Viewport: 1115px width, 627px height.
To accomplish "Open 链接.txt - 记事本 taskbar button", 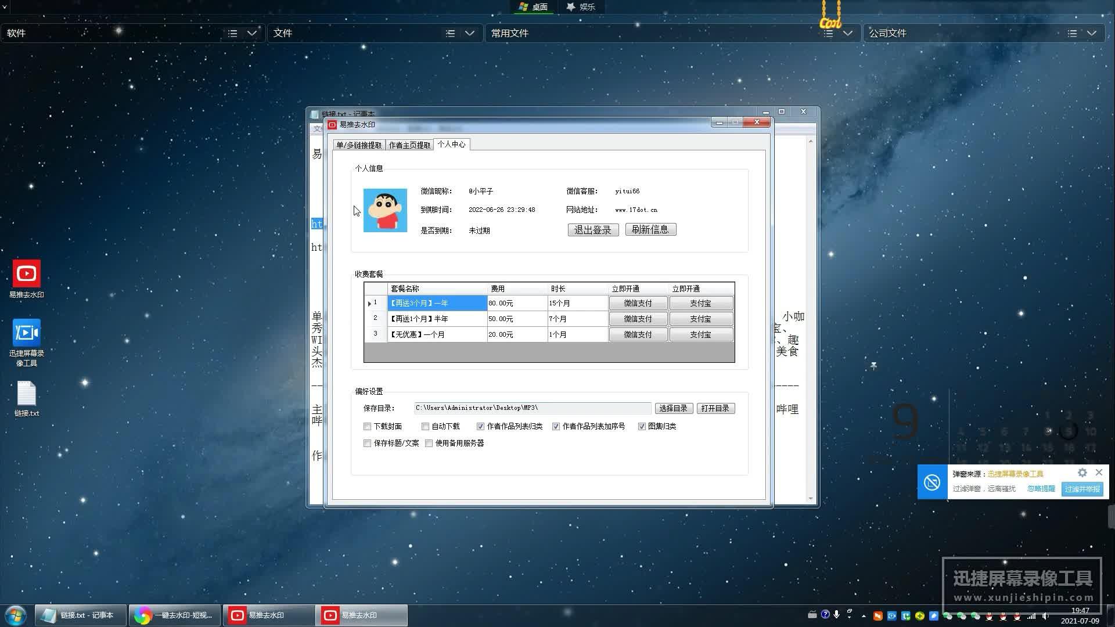I will 81,615.
